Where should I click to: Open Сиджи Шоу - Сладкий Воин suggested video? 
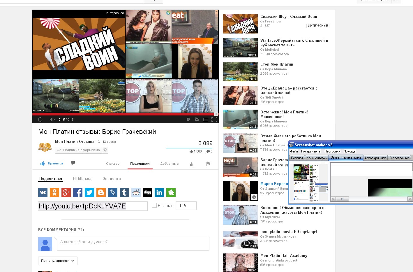click(x=289, y=17)
